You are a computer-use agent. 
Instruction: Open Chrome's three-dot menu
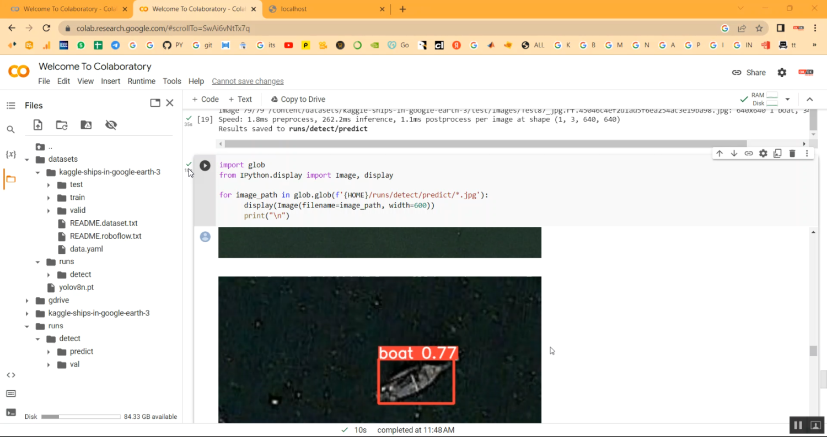point(815,28)
